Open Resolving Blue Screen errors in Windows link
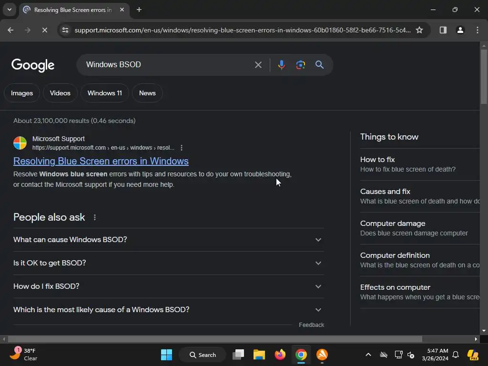 pyautogui.click(x=101, y=161)
